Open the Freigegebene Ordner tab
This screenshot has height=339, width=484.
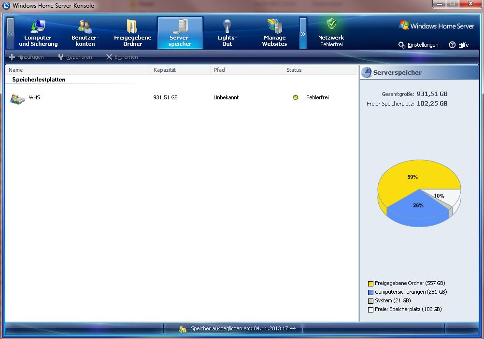[133, 33]
